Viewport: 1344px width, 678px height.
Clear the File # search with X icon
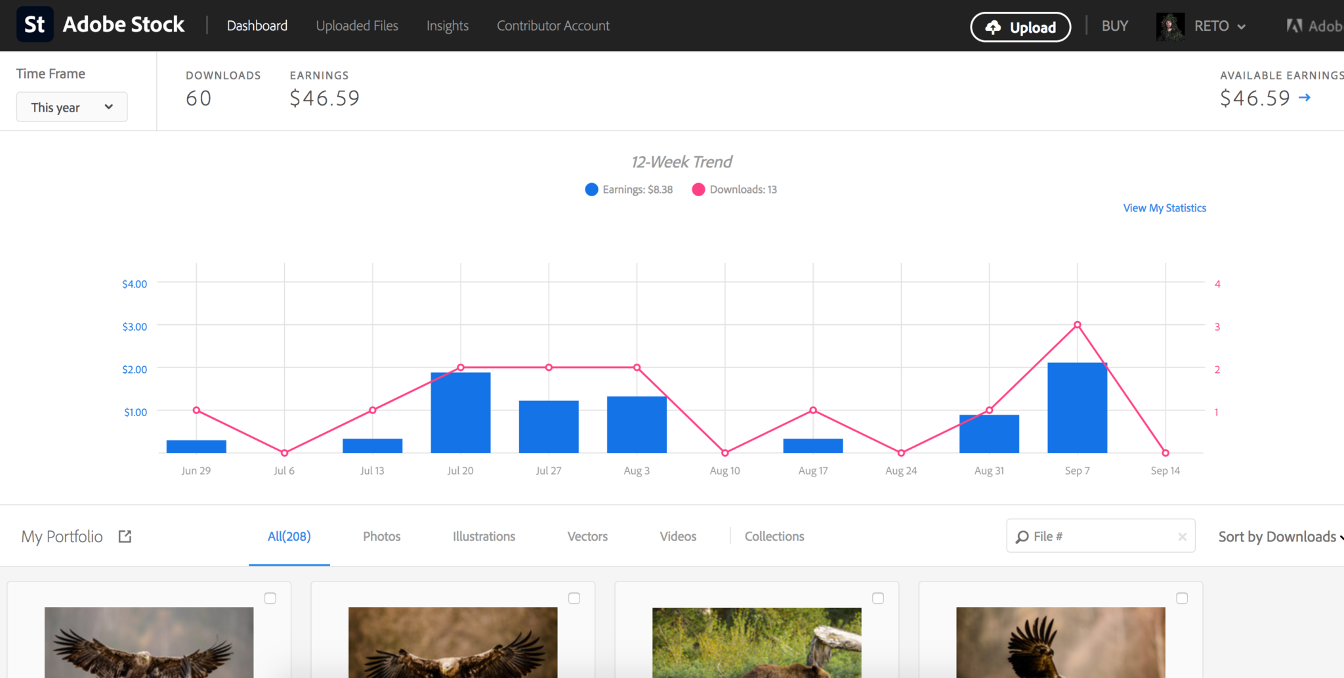[1182, 537]
